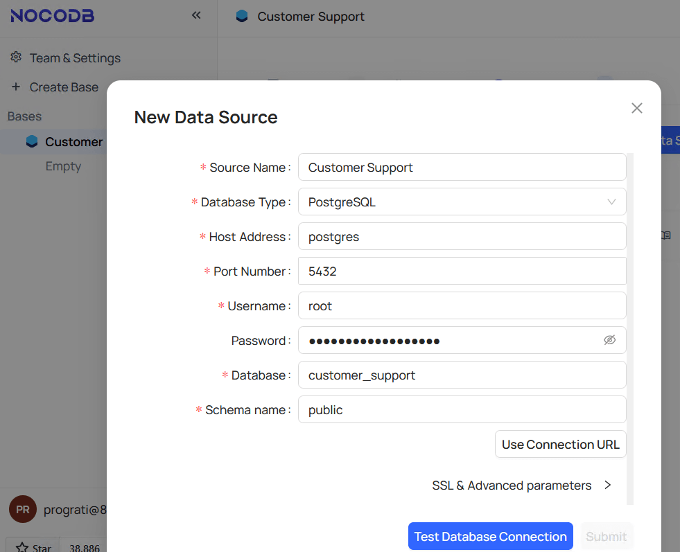Click the Source Name input field
Viewport: 680px width, 552px height.
pyautogui.click(x=462, y=168)
